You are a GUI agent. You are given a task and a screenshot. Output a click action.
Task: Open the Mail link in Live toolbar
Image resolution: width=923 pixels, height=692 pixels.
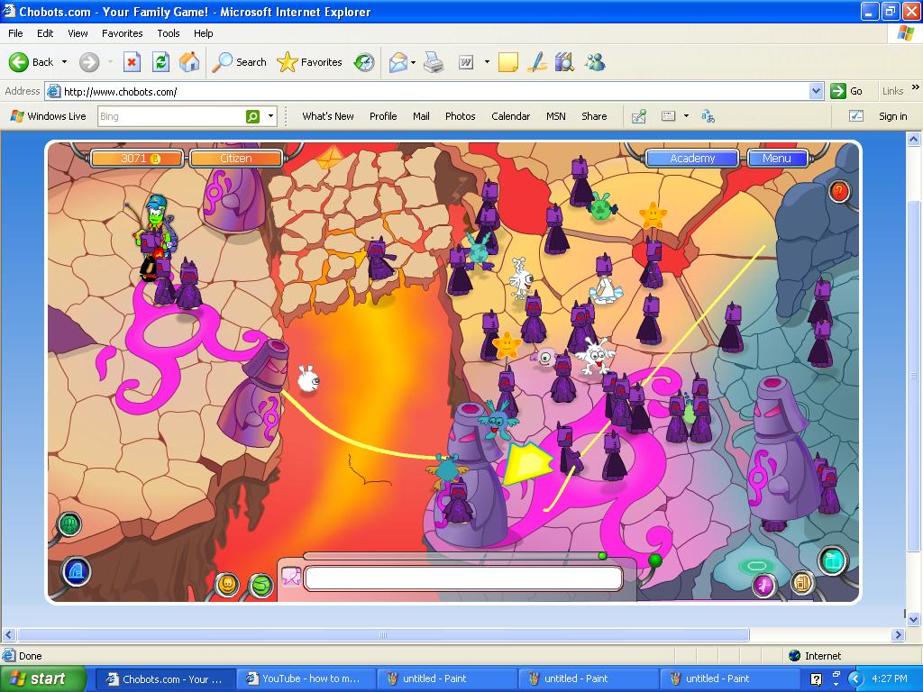tap(421, 116)
